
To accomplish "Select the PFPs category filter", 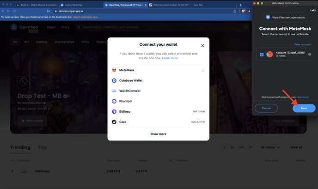I will (x=85, y=42).
